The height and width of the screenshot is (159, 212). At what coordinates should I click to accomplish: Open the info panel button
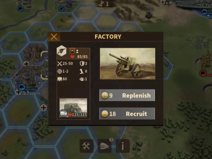click(x=123, y=146)
